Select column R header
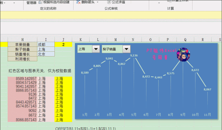 pos(203,40)
